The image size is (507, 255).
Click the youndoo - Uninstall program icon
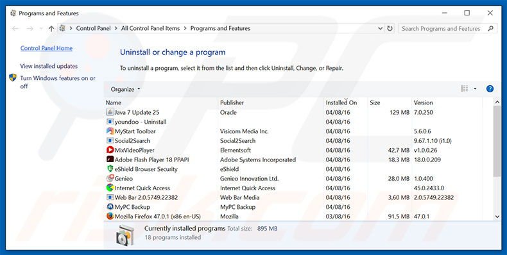110,122
